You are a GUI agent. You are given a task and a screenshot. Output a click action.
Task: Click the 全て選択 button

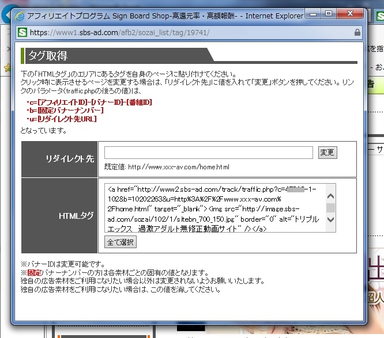[121, 242]
